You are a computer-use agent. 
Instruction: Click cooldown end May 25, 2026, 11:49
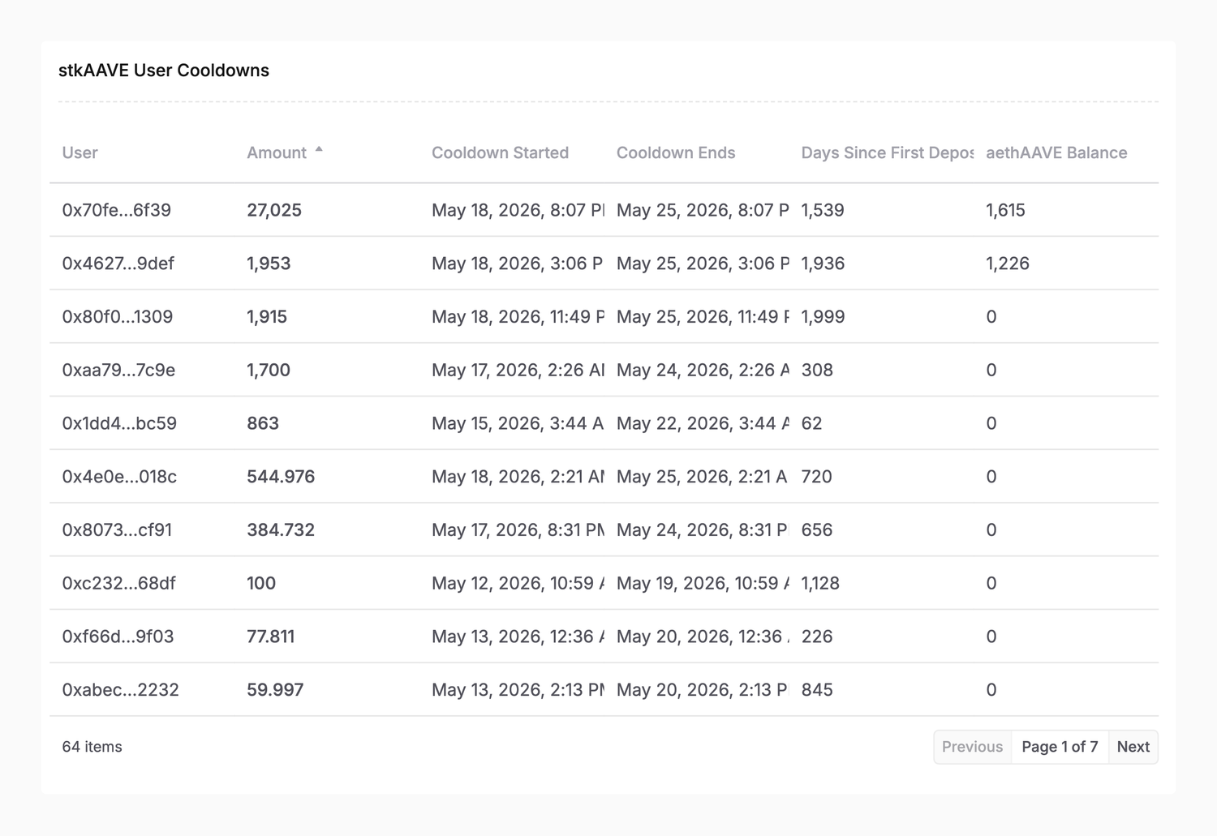pos(703,317)
